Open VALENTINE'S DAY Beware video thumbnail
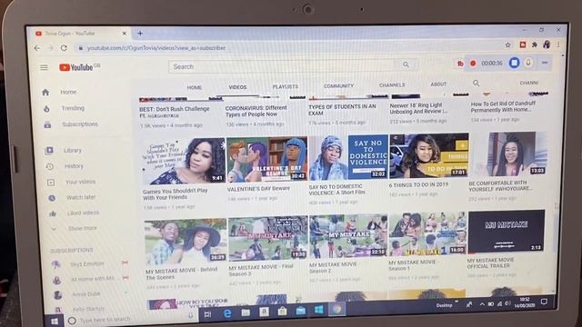 [266, 160]
